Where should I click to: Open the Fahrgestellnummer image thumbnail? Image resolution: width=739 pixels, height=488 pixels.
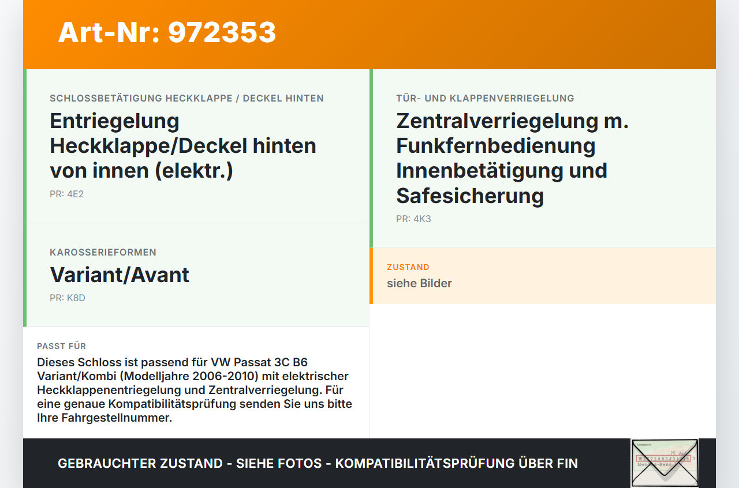tap(664, 463)
